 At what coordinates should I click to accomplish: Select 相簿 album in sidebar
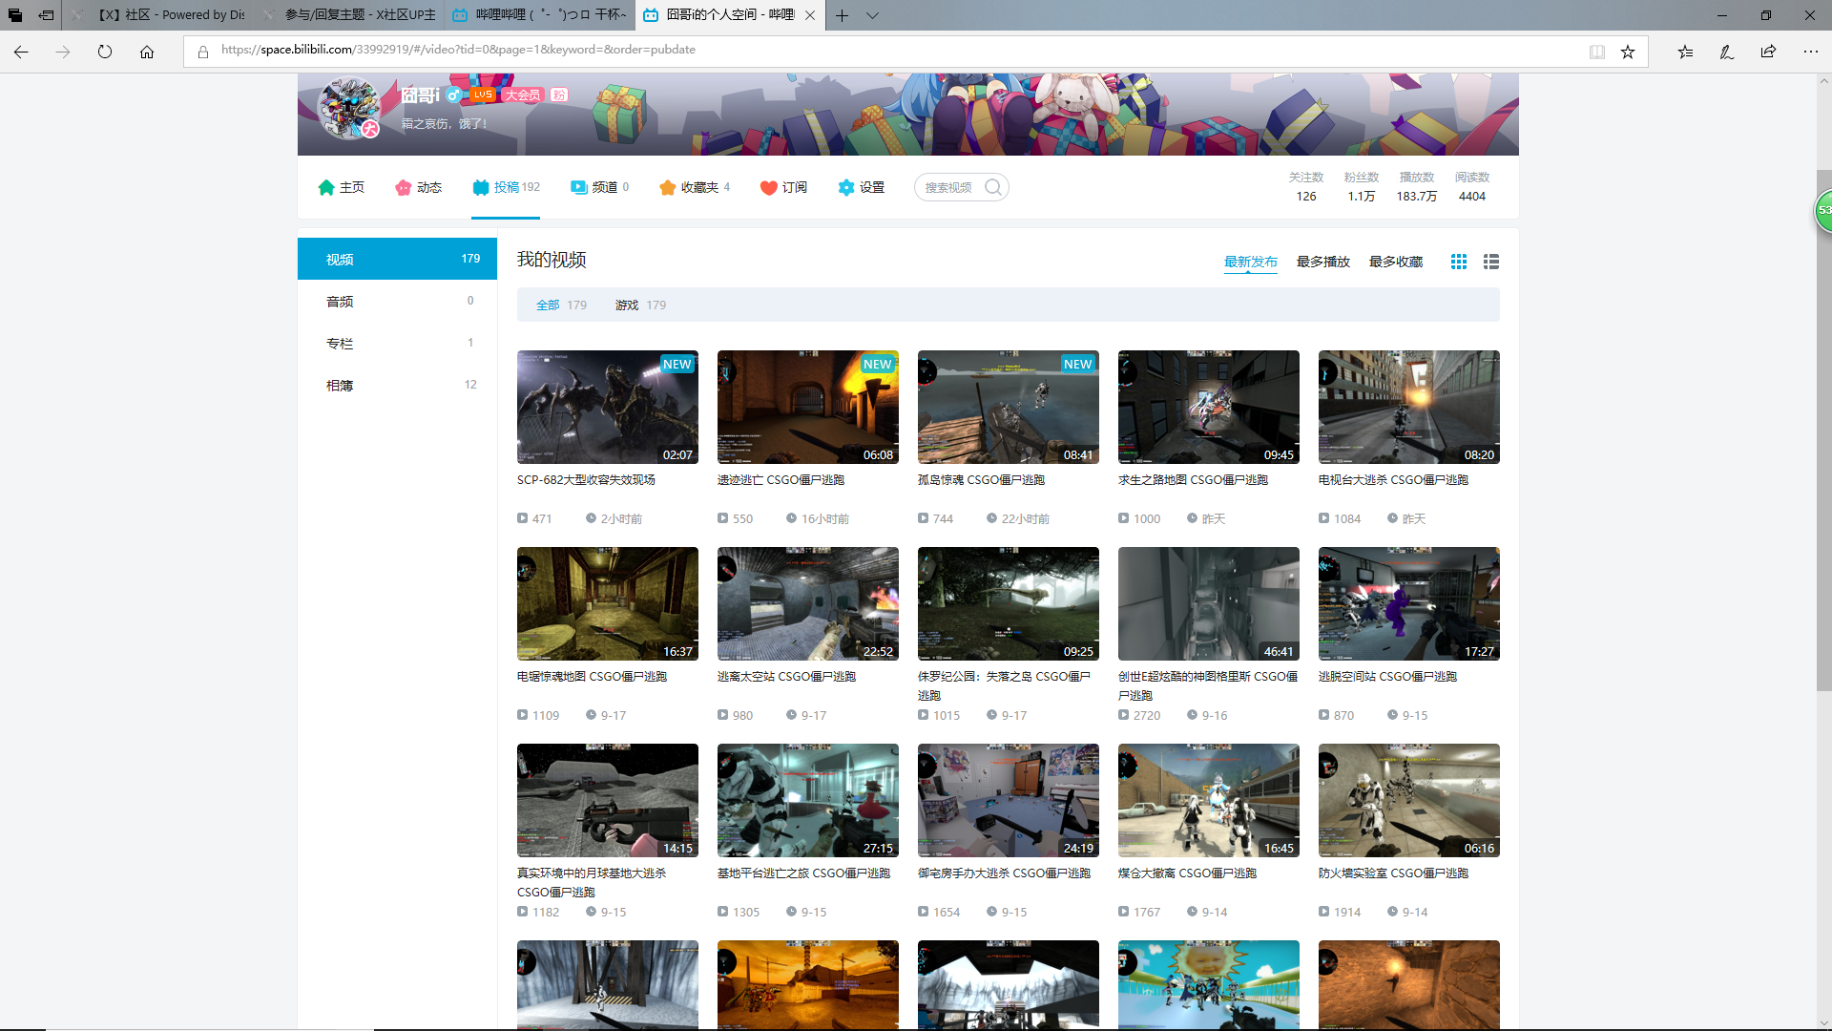click(x=341, y=385)
